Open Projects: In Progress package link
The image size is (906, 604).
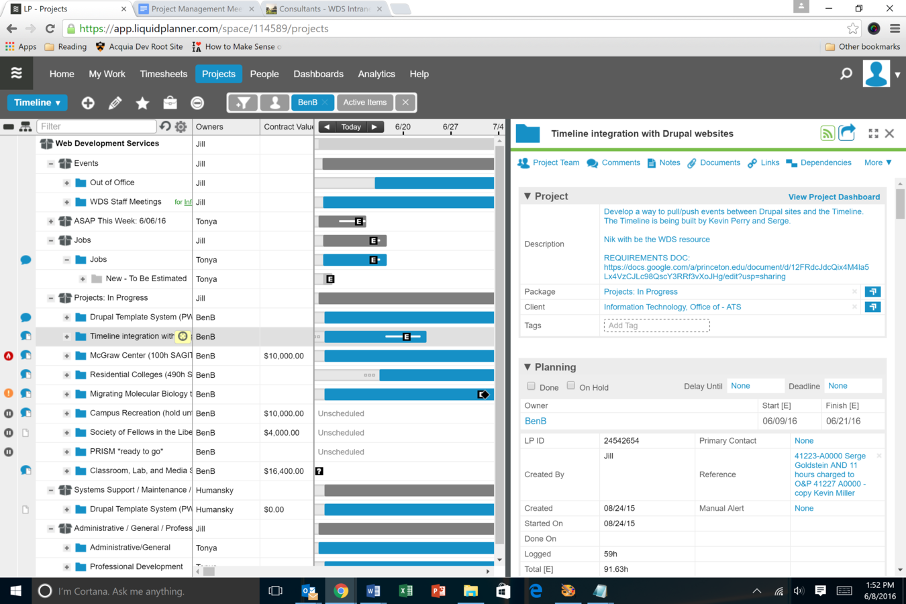(x=641, y=291)
